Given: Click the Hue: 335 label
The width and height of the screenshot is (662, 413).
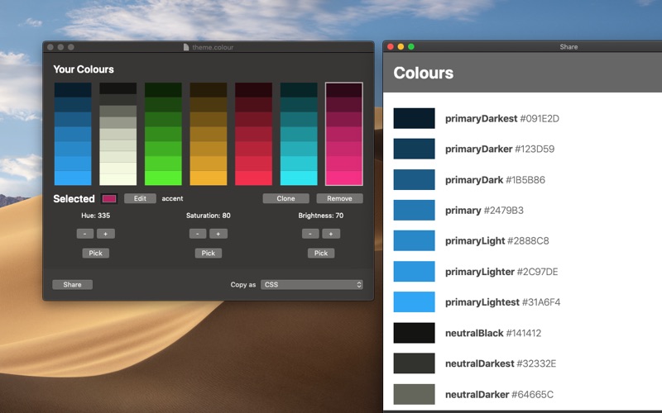Looking at the screenshot, I should click(95, 216).
